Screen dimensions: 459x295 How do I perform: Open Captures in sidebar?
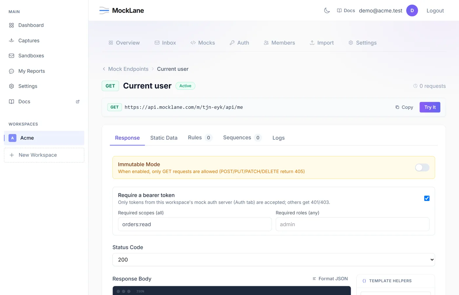click(44, 40)
